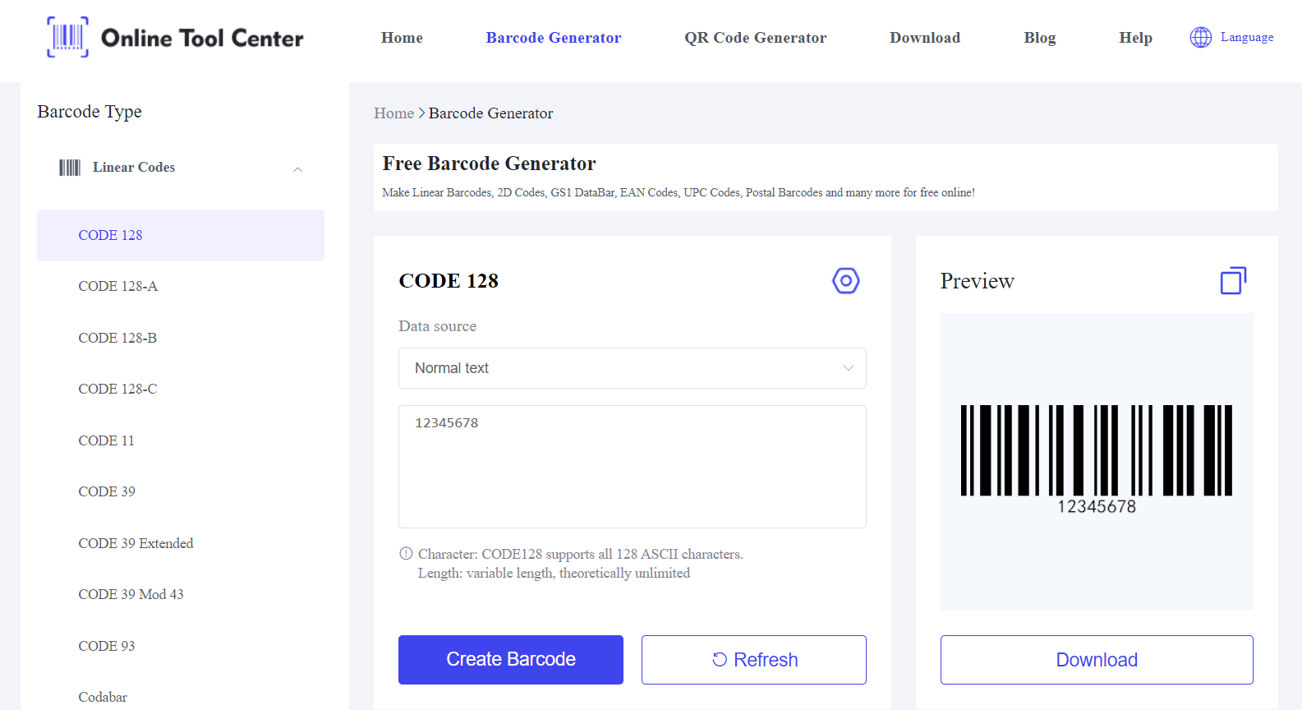Open Download page in top navigation

point(925,38)
